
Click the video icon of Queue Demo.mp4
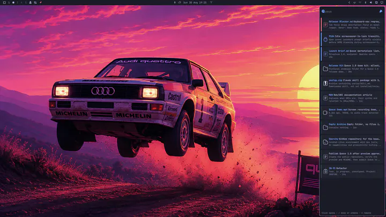(x=325, y=113)
